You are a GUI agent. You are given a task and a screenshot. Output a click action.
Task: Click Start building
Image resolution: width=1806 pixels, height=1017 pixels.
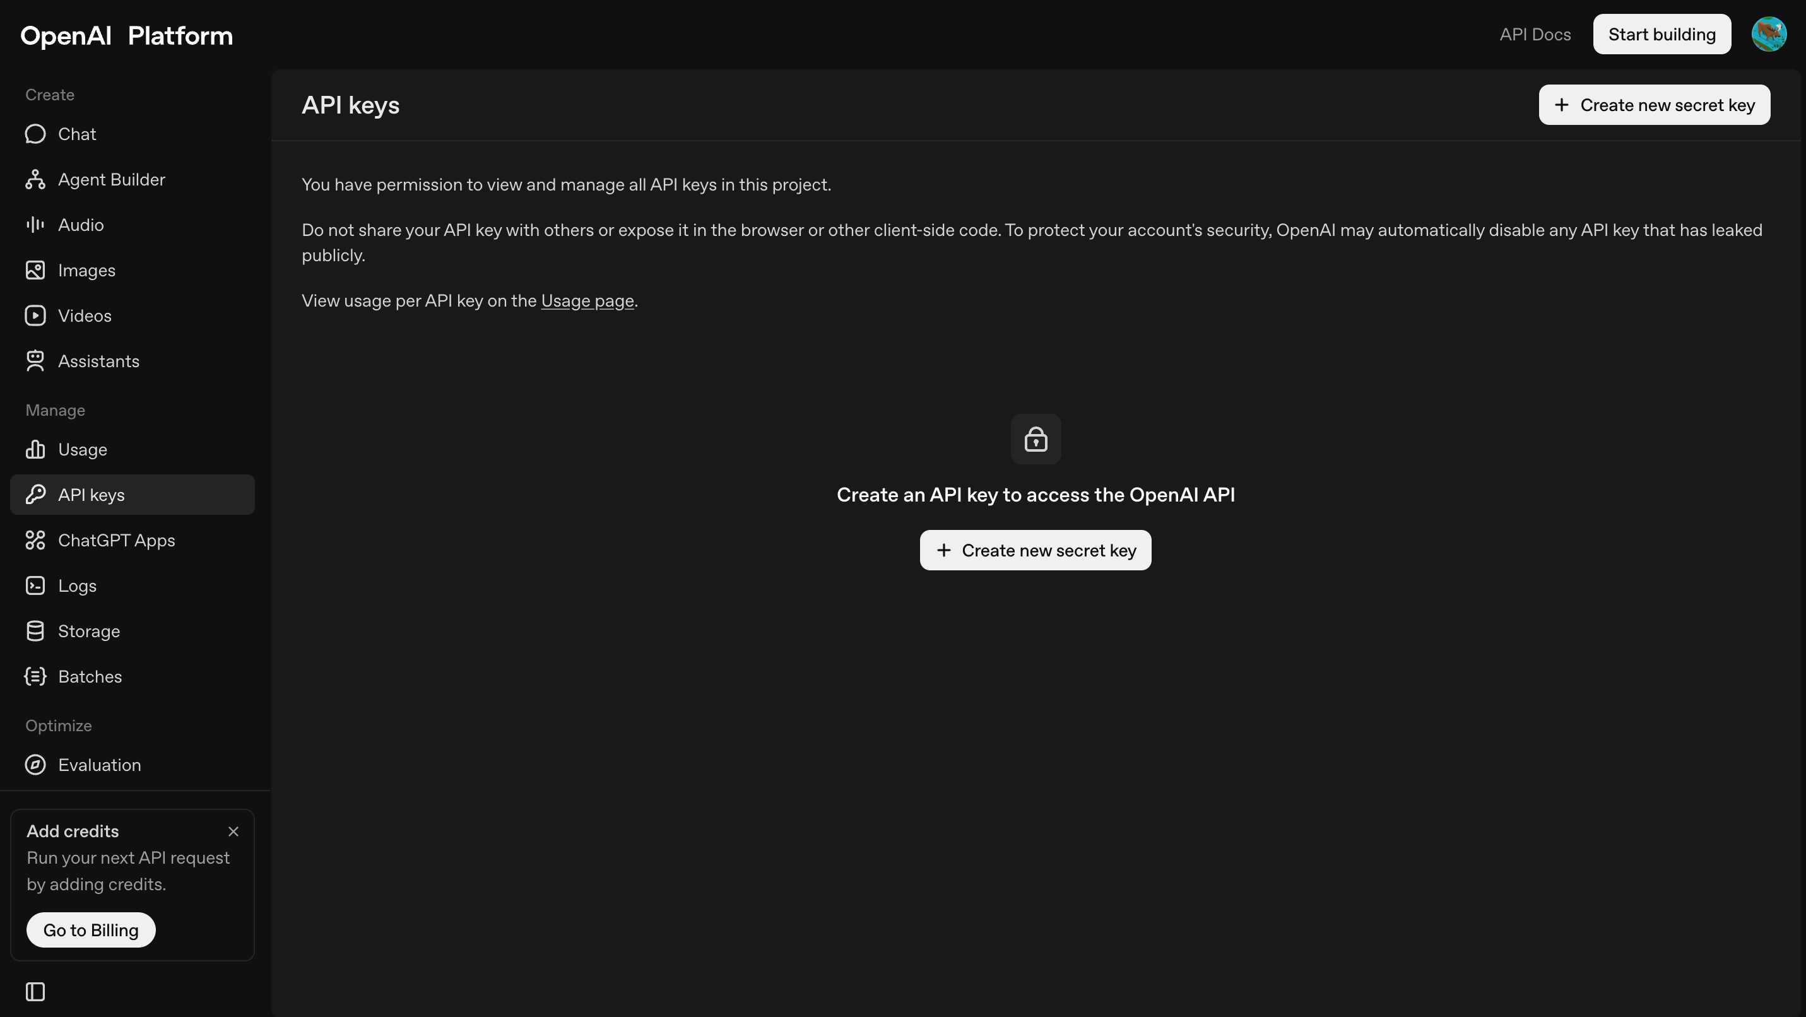click(x=1661, y=33)
